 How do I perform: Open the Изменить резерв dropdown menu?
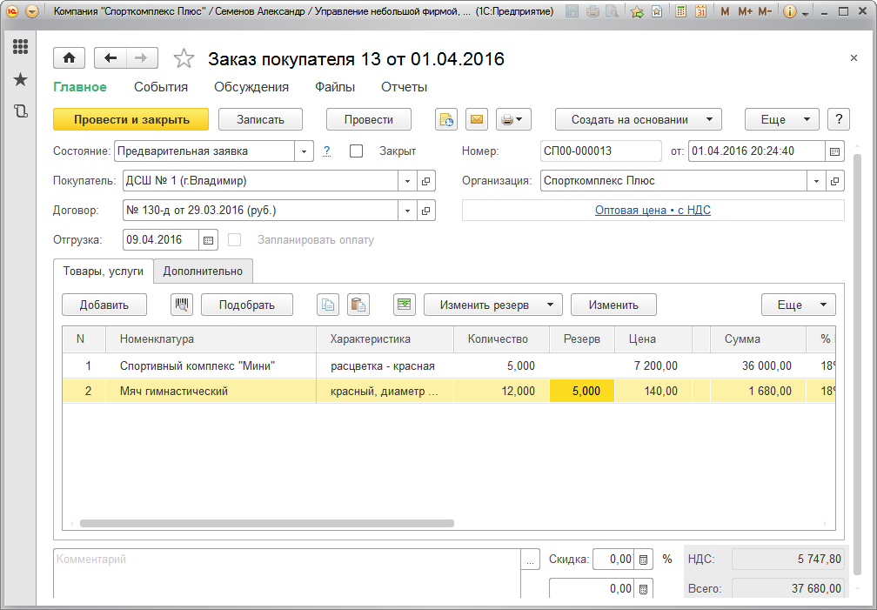pos(492,305)
